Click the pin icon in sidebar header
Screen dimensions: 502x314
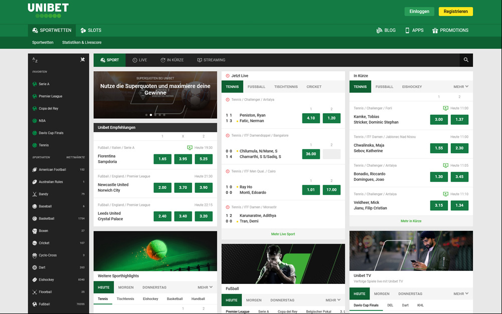pyautogui.click(x=82, y=60)
